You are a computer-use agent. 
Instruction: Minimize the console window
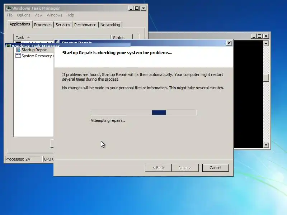[254, 36]
